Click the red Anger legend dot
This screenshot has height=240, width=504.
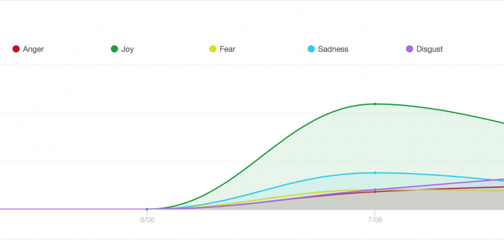click(16, 49)
